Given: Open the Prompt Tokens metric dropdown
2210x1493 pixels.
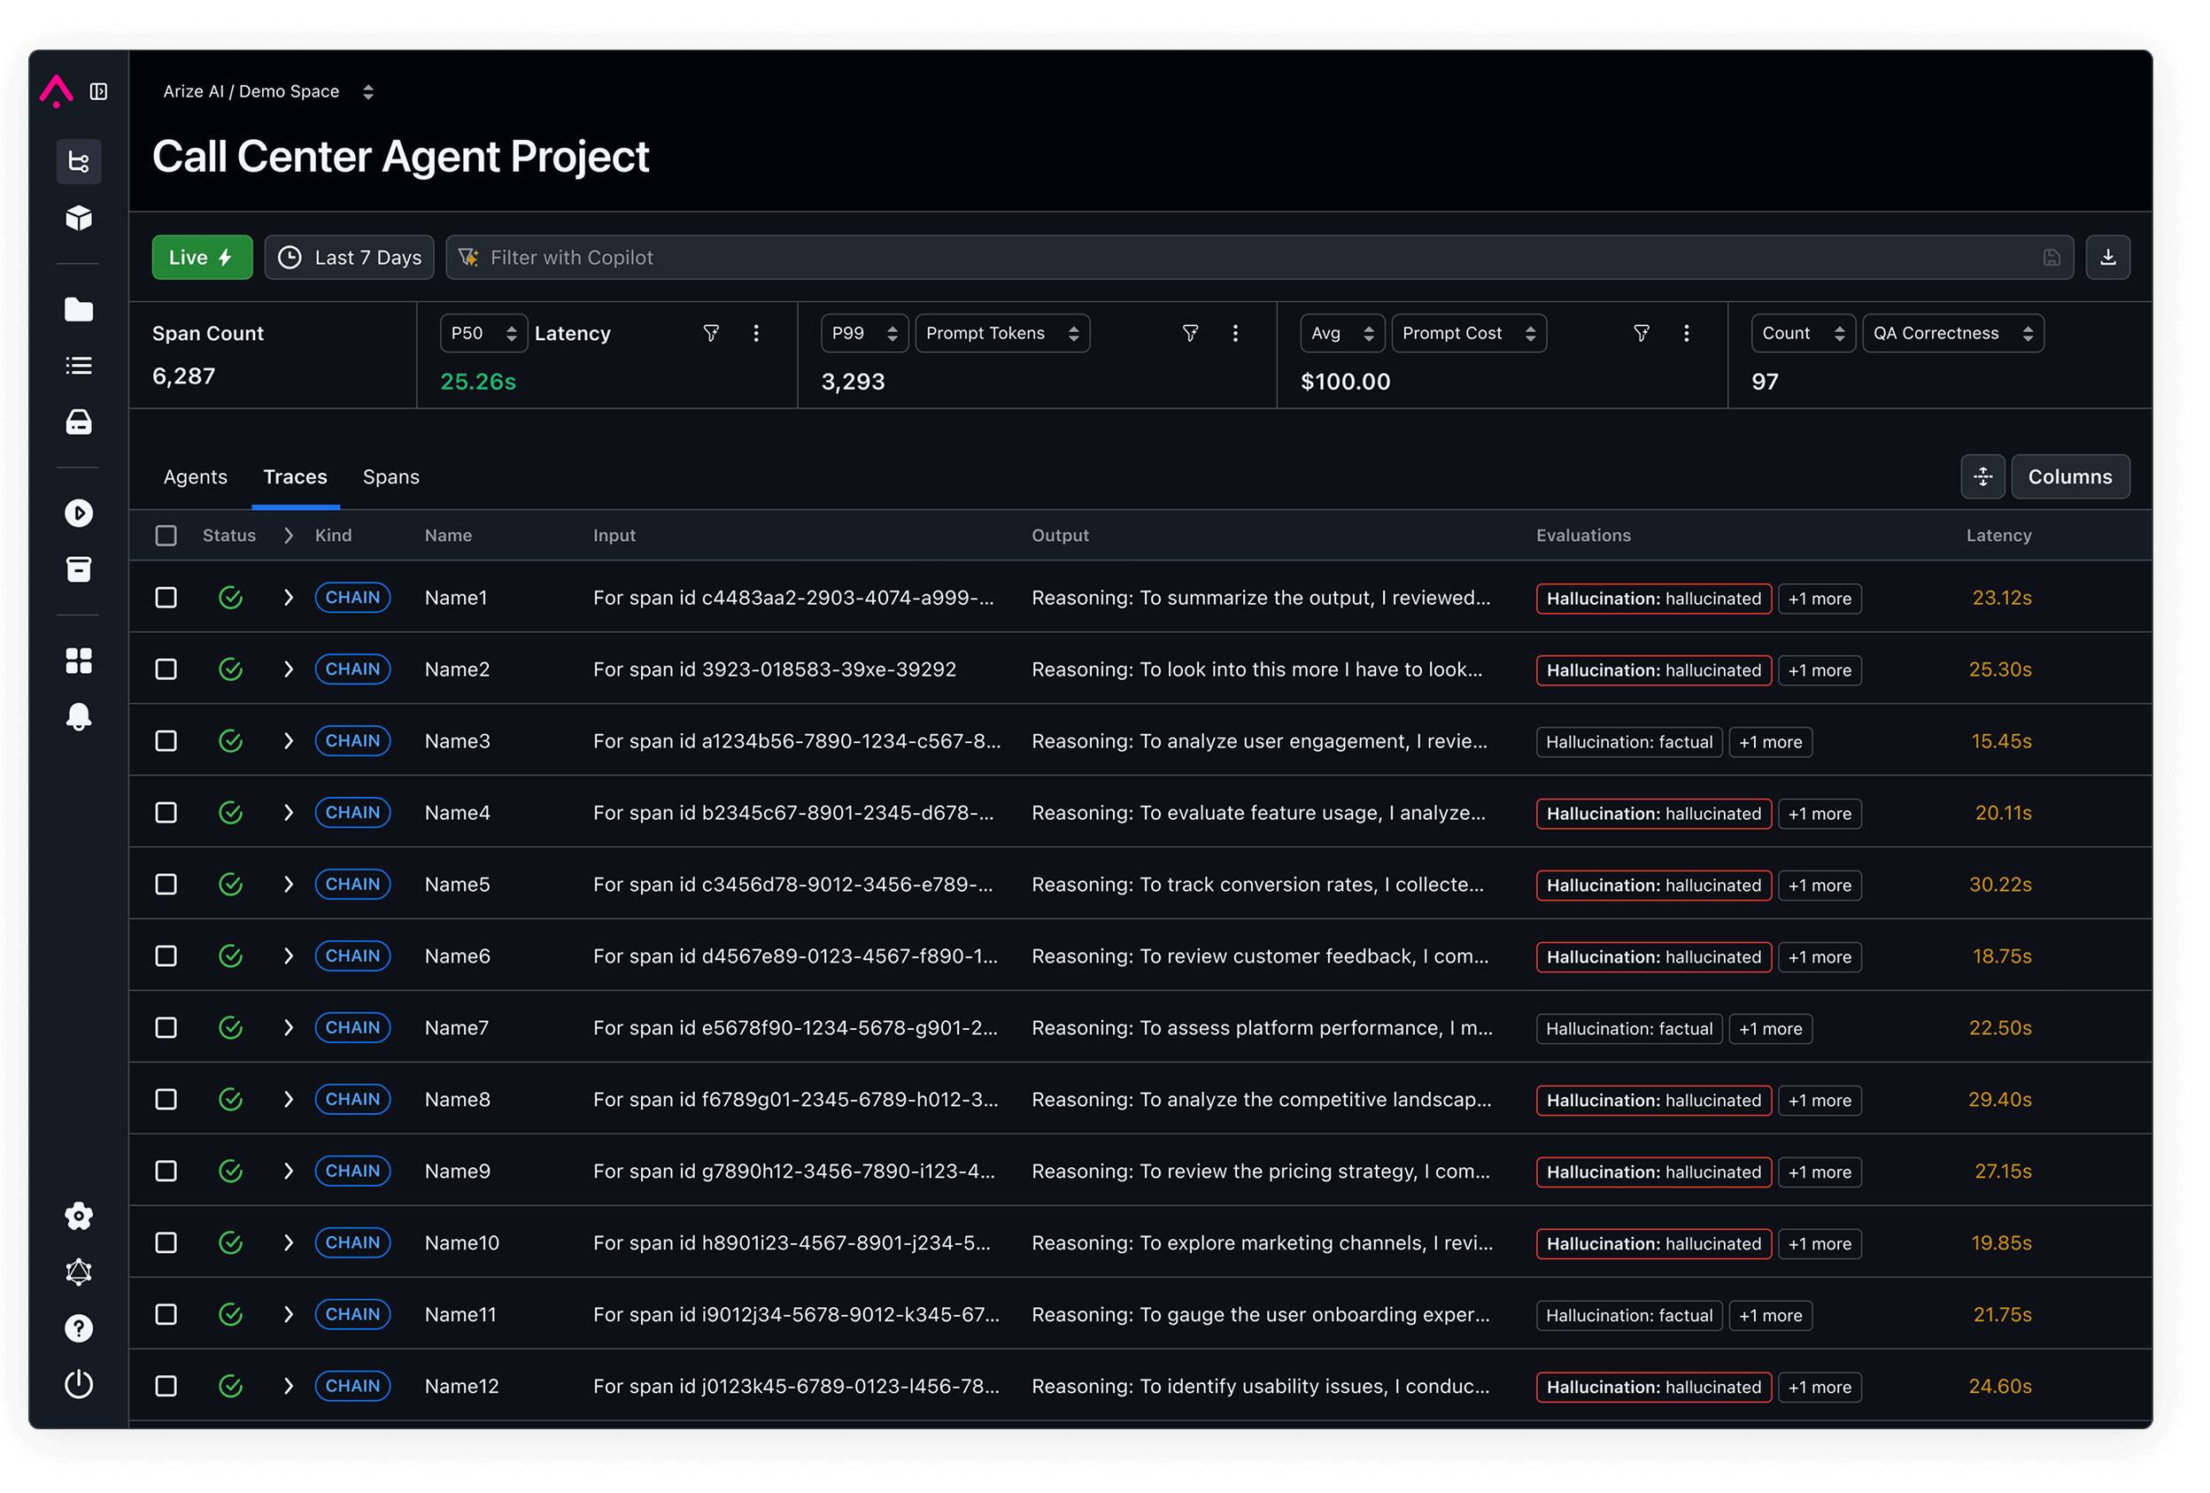Looking at the screenshot, I should 1002,333.
